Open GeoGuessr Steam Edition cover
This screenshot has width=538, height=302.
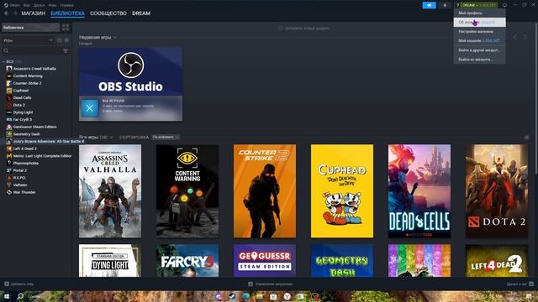coord(265,261)
